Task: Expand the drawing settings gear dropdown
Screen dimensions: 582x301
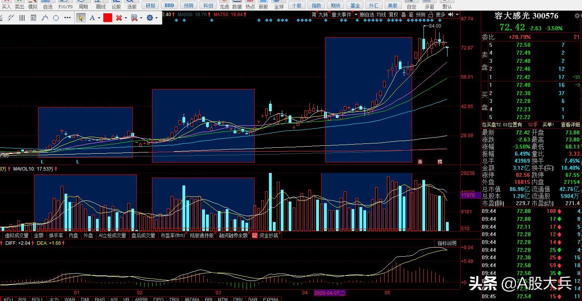Action: pyautogui.click(x=157, y=18)
